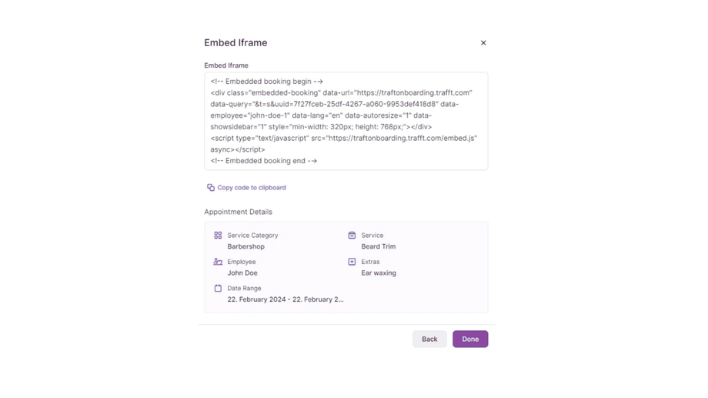Click the 'Copy code to clipboard' link

point(252,188)
